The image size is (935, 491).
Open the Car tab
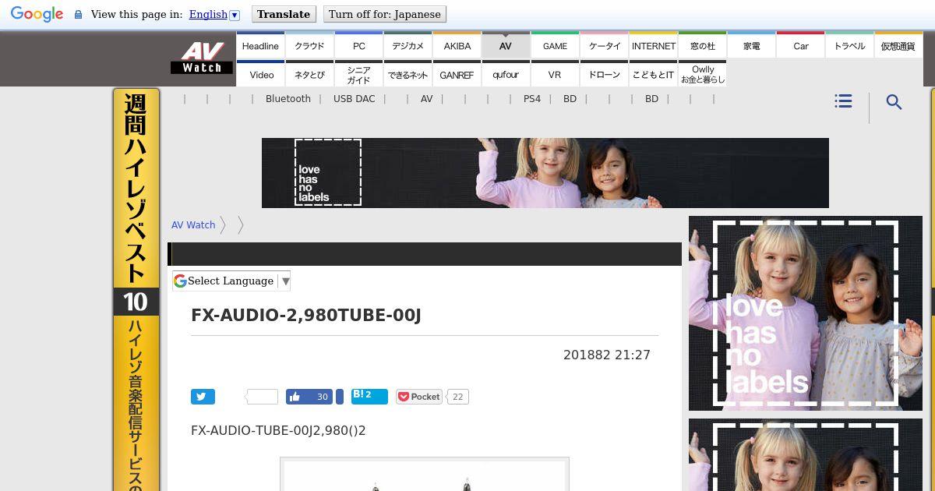click(800, 45)
